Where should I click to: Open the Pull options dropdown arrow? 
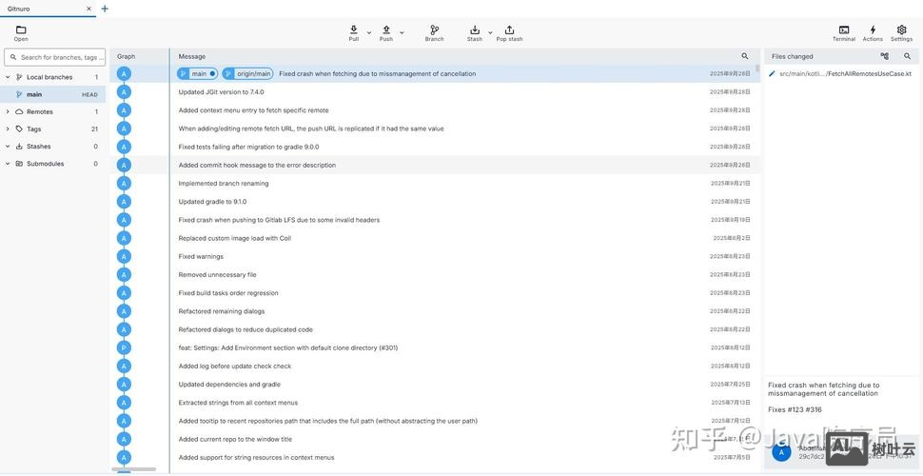[x=369, y=32]
